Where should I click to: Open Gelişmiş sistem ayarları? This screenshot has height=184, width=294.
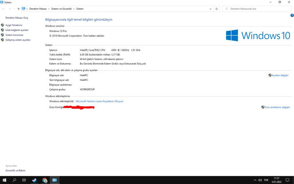pos(18,40)
